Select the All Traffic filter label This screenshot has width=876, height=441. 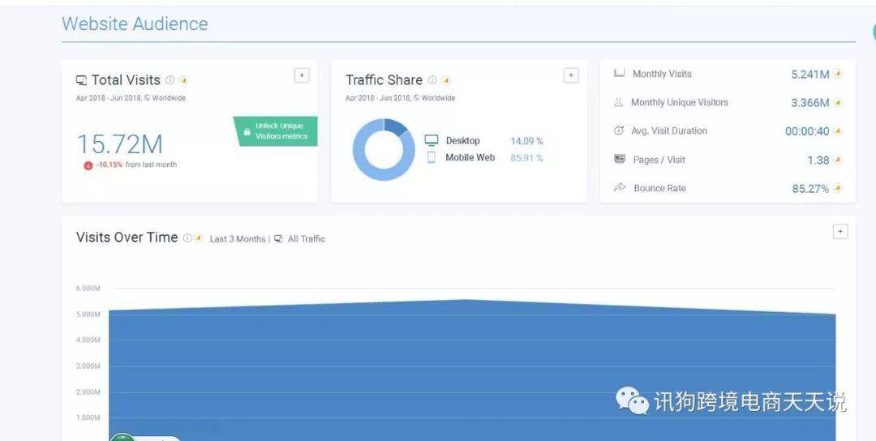(x=306, y=239)
